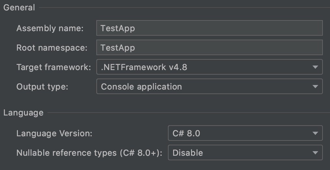Click the arrow icon on Target framework
Screen dimensions: 330x170
[315, 67]
